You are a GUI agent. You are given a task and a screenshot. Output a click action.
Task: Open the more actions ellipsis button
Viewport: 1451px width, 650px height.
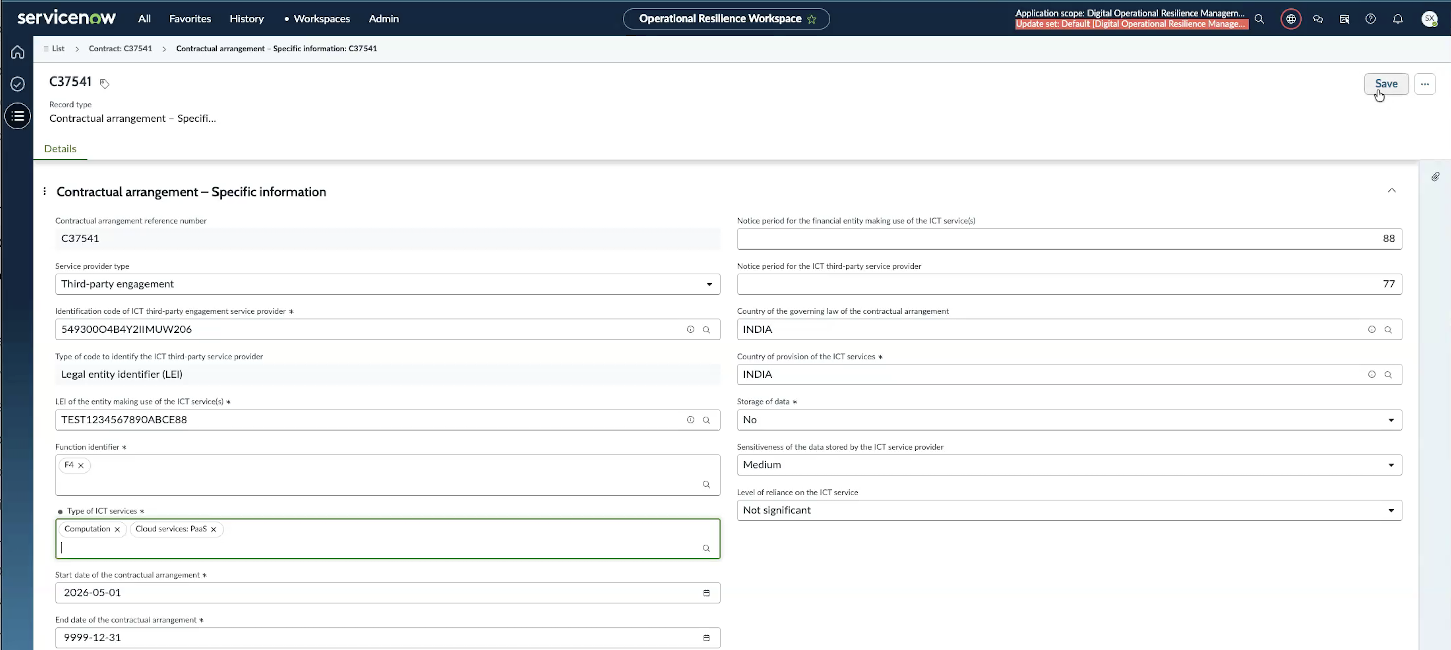(x=1424, y=84)
